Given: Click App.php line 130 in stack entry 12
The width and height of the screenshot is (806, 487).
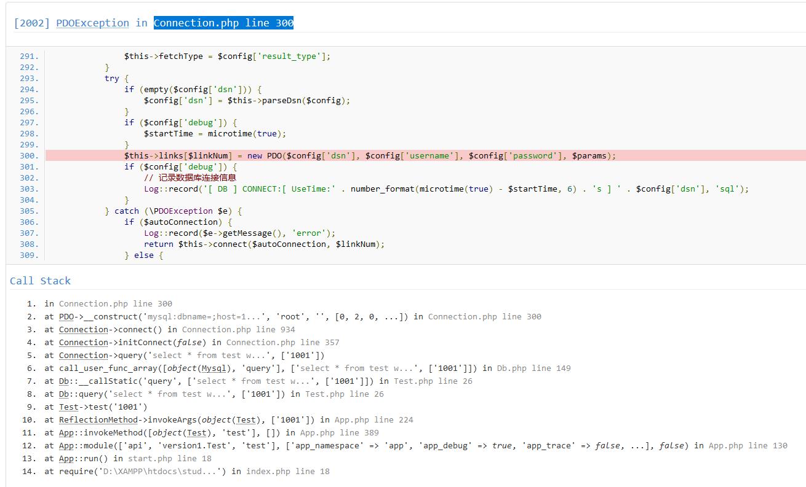Looking at the screenshot, I should coord(748,445).
